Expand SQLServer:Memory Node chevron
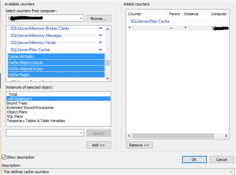This screenshot has width=236, height=175. 100,42
